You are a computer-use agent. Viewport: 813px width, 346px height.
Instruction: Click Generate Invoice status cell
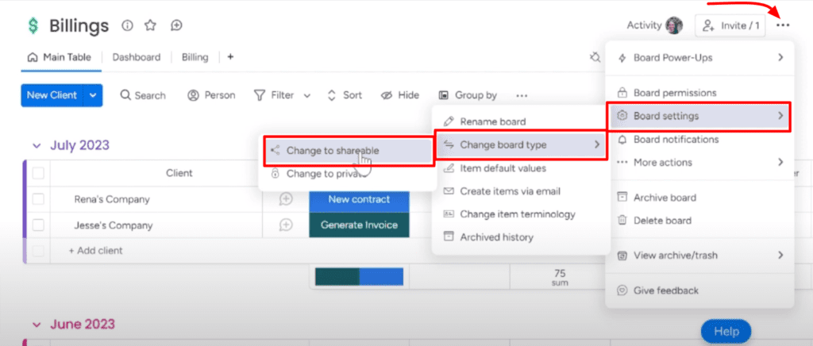coord(360,225)
